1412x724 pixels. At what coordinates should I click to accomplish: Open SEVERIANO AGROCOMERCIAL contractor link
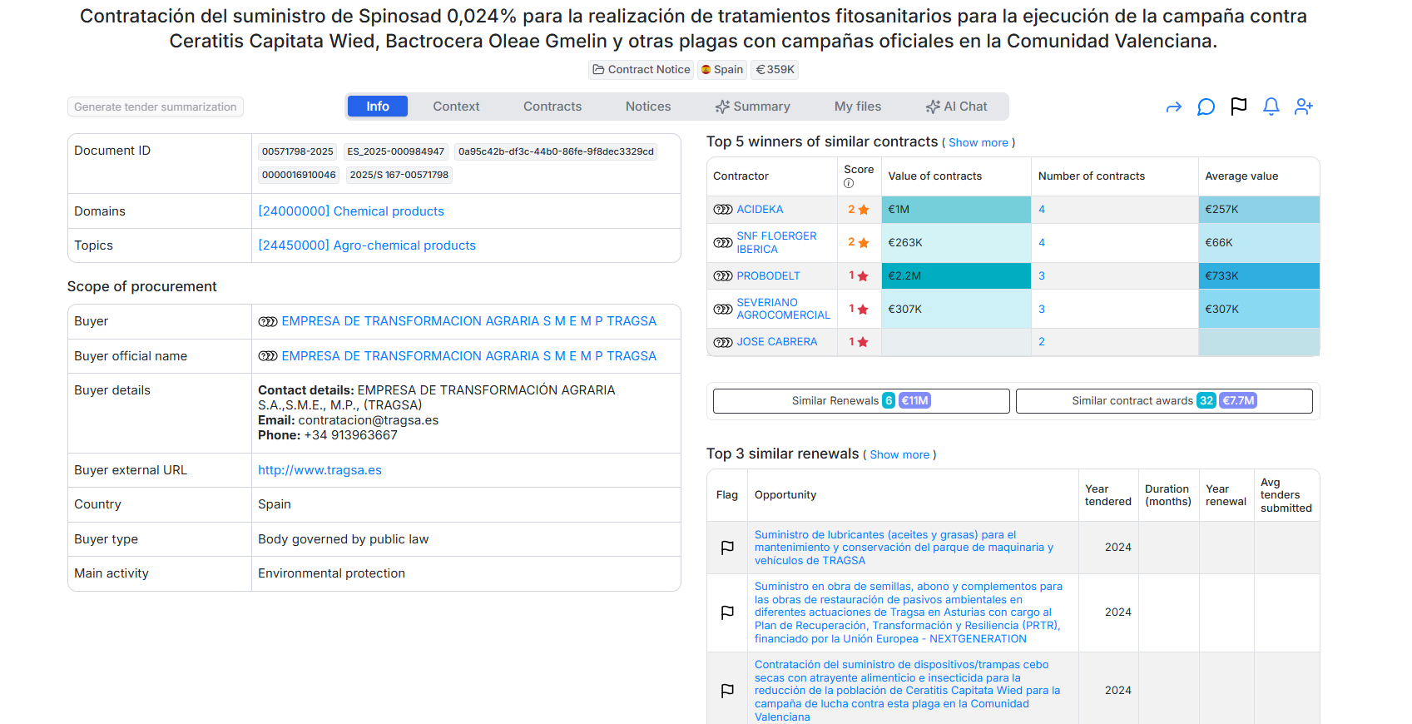[x=783, y=309]
